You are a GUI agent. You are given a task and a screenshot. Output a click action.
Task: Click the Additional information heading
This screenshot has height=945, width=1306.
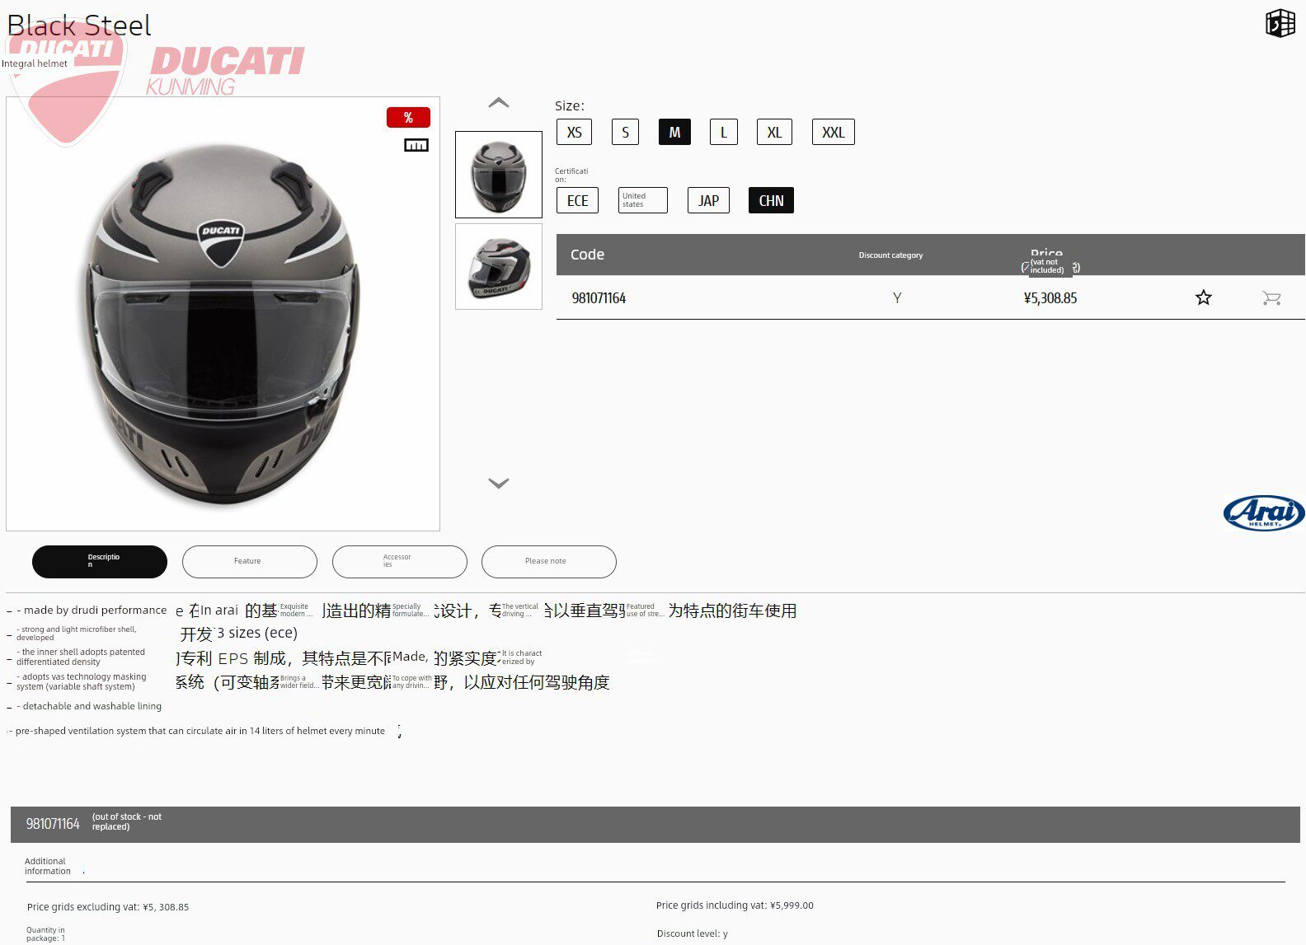point(48,866)
